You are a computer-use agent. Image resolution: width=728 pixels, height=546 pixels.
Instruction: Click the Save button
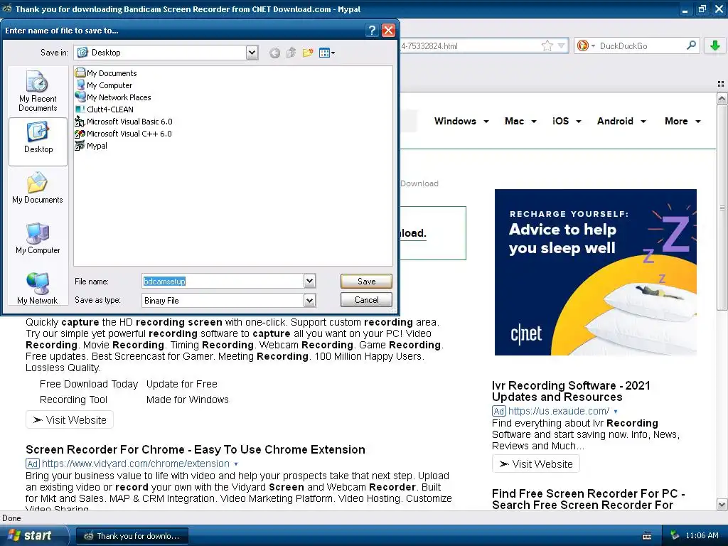pyautogui.click(x=366, y=281)
